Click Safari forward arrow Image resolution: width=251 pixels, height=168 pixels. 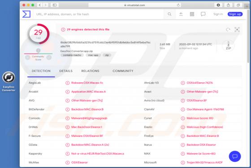[45, 5]
